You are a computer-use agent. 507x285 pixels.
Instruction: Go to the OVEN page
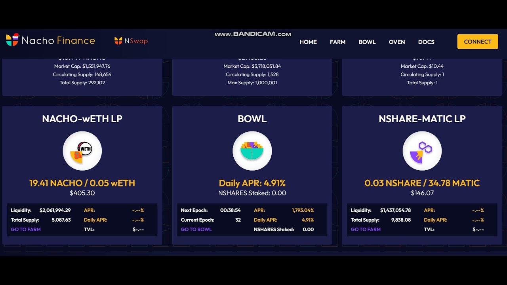(x=396, y=42)
